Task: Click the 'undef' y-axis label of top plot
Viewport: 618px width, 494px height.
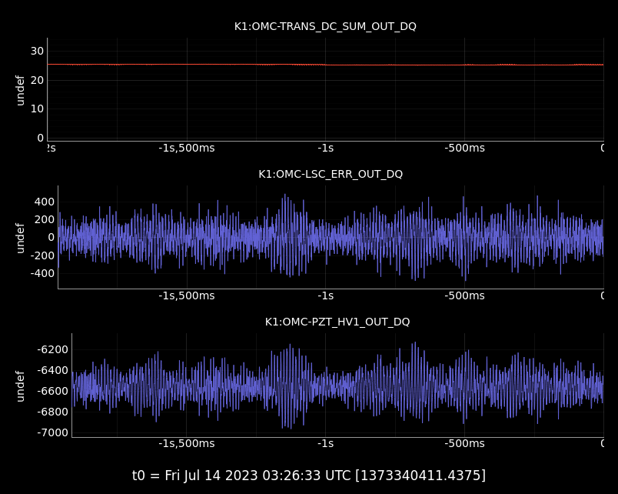Action: (21, 90)
